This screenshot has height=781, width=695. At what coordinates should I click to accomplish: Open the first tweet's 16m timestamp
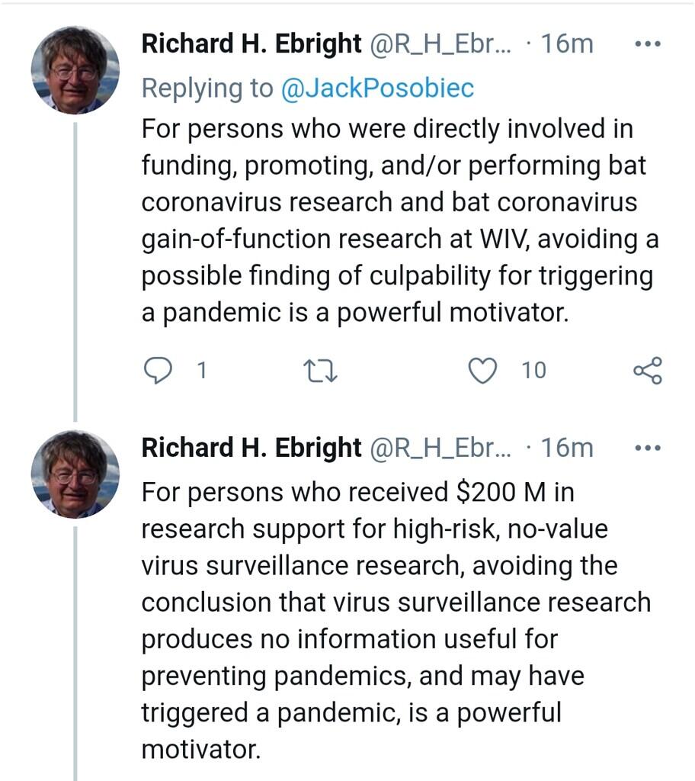(x=567, y=44)
